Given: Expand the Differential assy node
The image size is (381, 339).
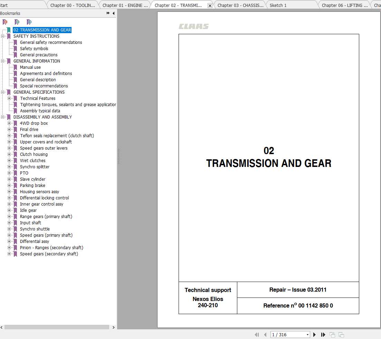Looking at the screenshot, I should coord(9,241).
